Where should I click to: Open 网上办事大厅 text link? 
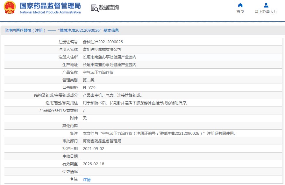click(x=266, y=12)
